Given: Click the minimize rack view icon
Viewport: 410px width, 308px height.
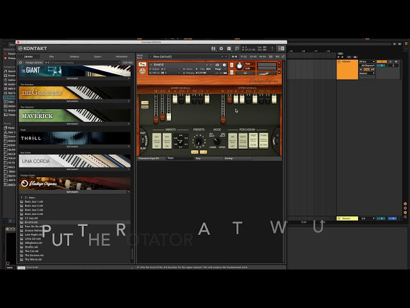Looking at the screenshot, I should point(237,49).
